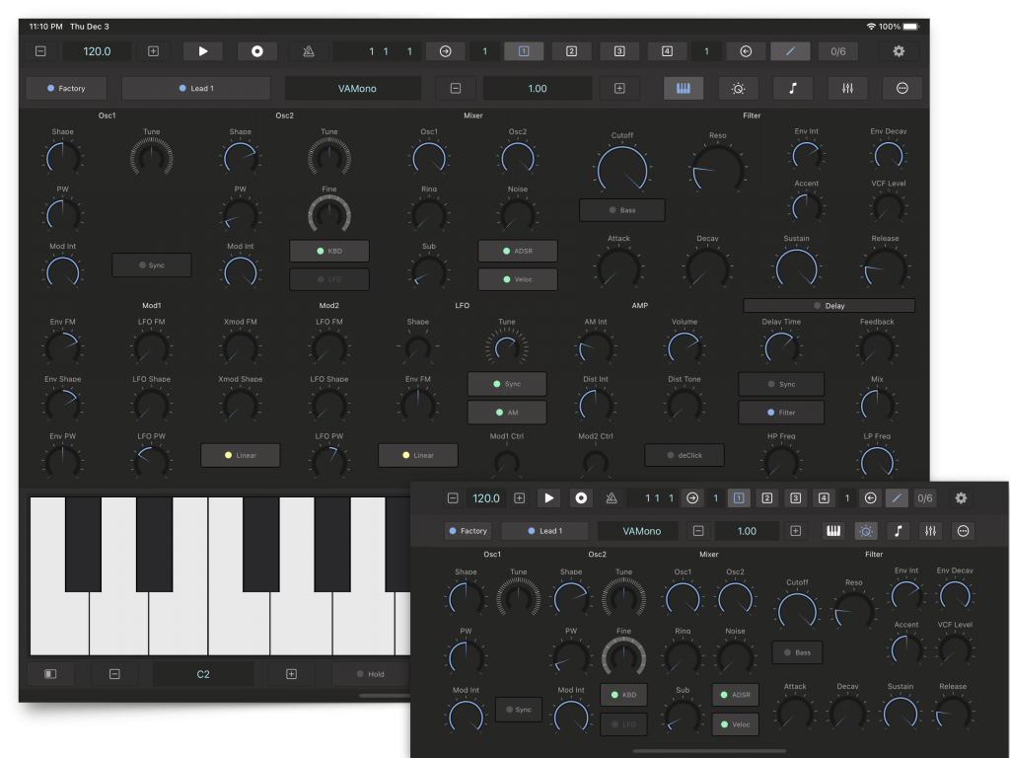Toggle the metronome icon in the larger window
Screen dimensions: 1010x758
pos(309,51)
